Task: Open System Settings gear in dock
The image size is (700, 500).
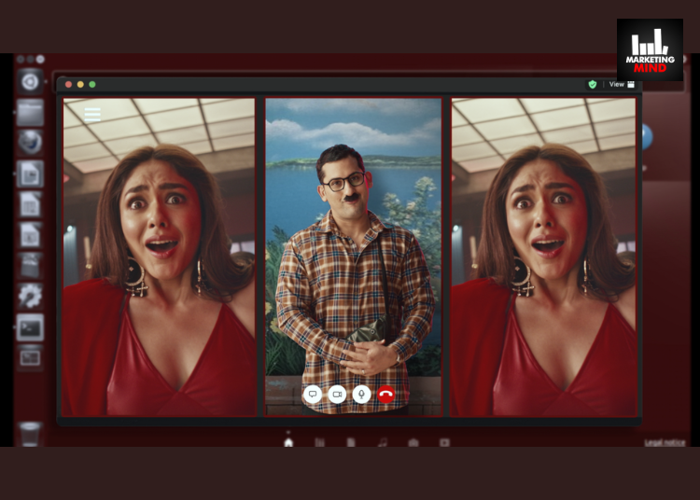Action: coord(30,297)
